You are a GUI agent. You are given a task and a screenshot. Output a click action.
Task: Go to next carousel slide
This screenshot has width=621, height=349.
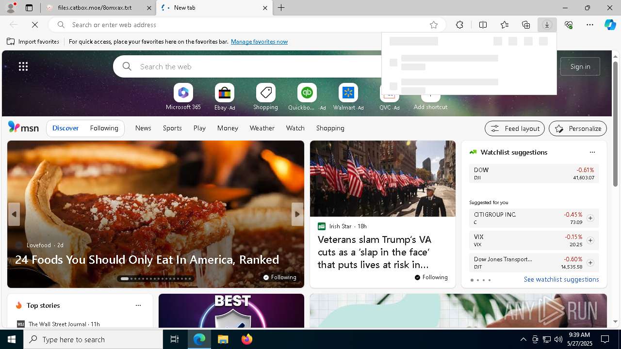297,214
